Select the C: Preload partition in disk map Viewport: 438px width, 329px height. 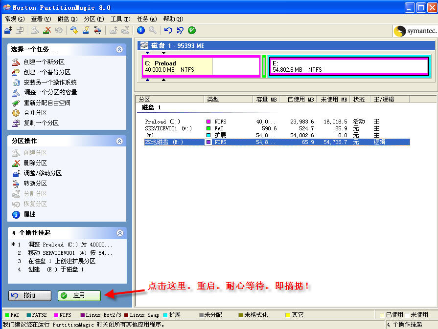point(201,66)
